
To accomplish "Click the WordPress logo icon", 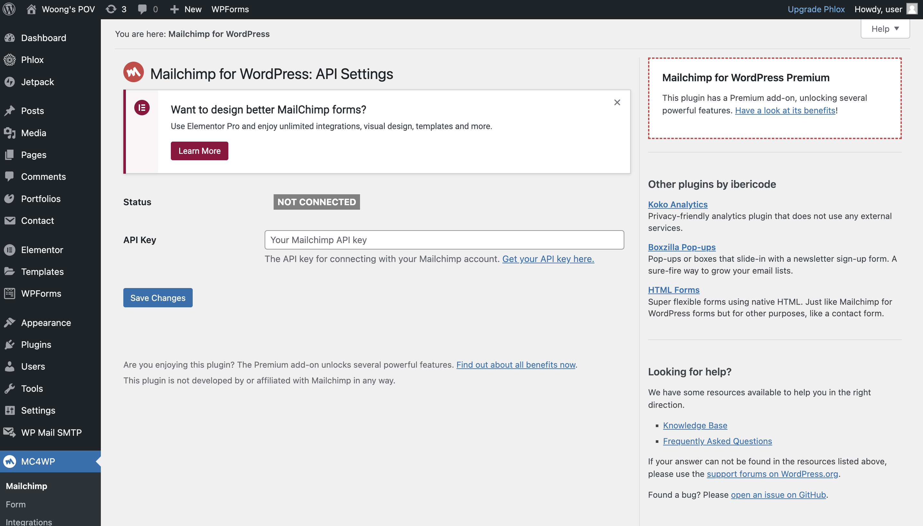I will click(x=9, y=9).
